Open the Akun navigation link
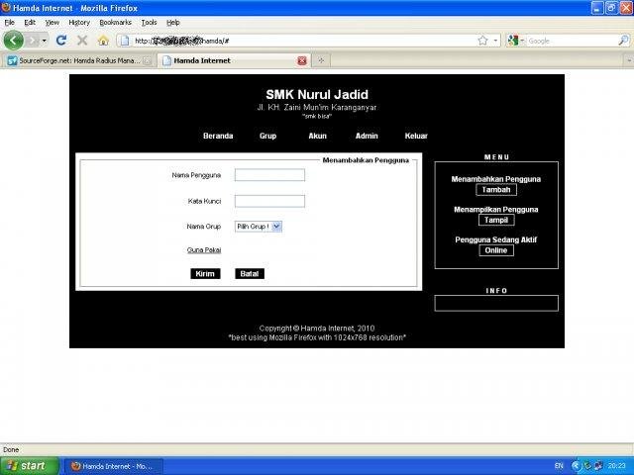 point(317,136)
